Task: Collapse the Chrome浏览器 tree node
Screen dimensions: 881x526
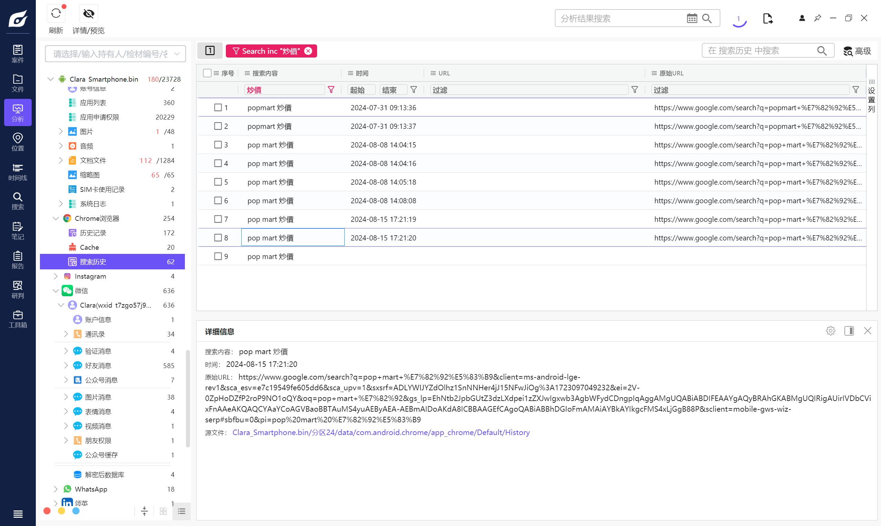Action: (56, 218)
